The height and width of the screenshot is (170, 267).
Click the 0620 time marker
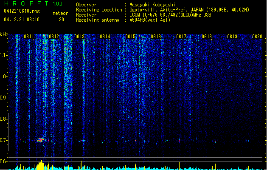click(x=257, y=37)
